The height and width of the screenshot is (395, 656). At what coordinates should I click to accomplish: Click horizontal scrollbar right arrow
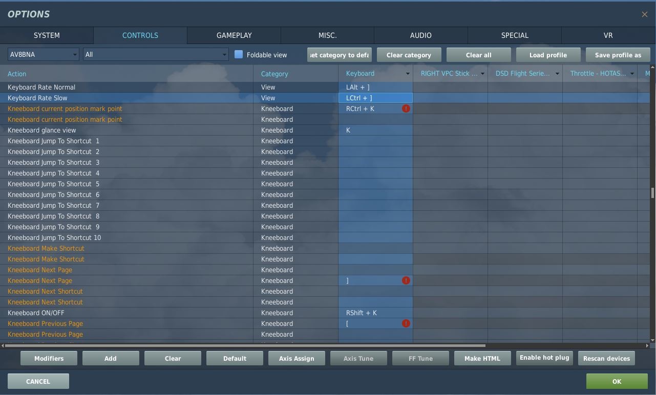point(647,345)
